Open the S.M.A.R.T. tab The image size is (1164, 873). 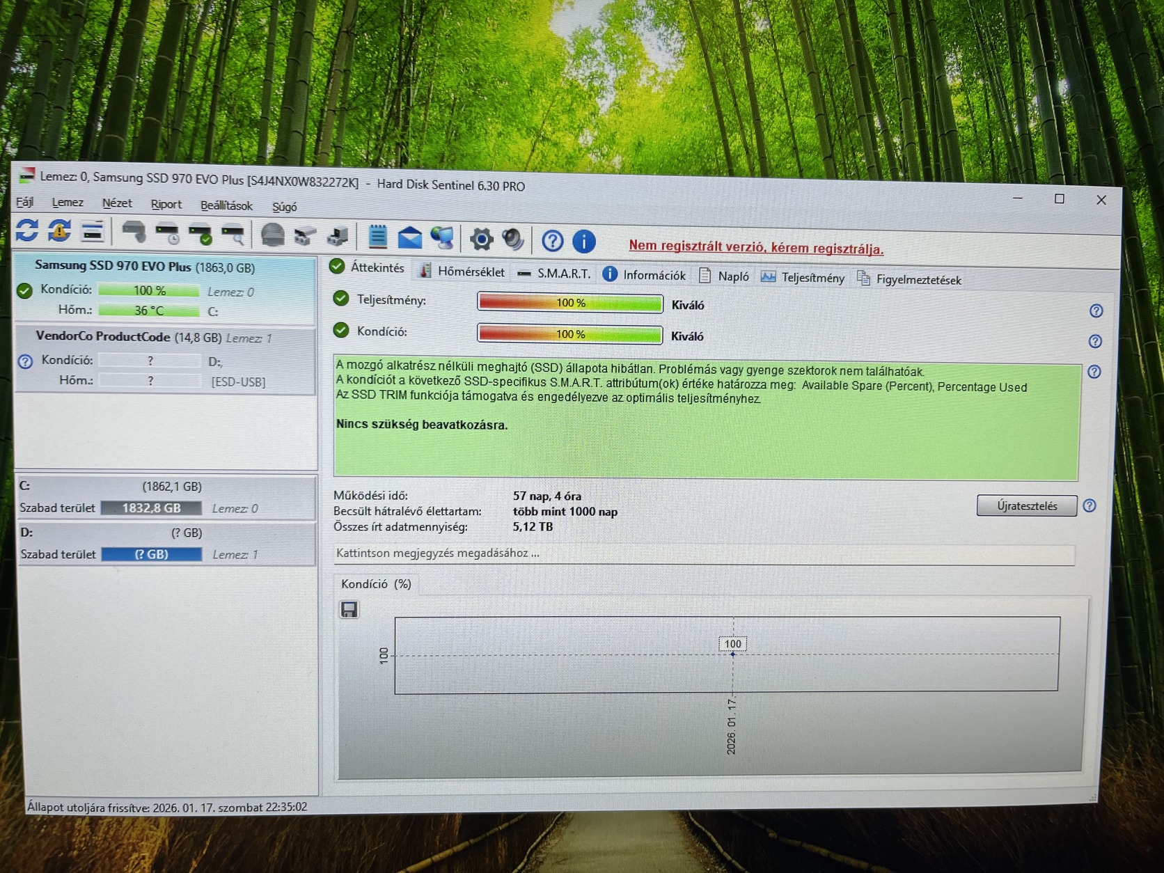(554, 274)
